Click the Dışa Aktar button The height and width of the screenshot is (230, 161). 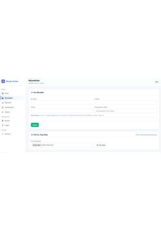(101, 145)
